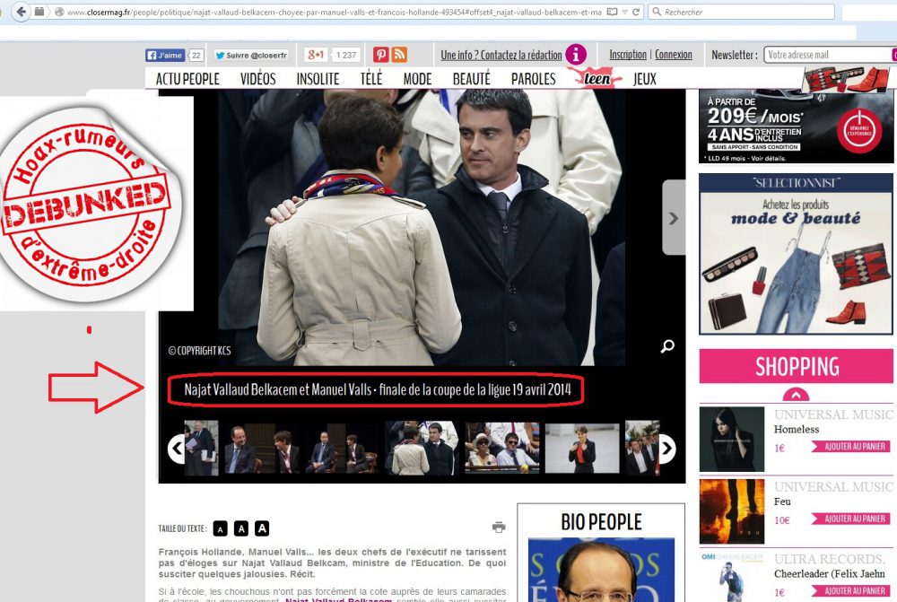Open Feu album cover thumbnail
Viewport: 897px width, 602px height.
tap(732, 511)
